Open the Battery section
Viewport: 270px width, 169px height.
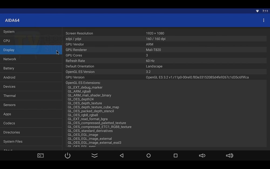[x=31, y=68]
